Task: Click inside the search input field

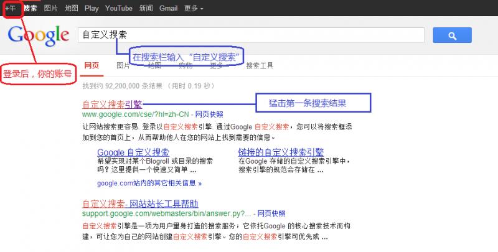Action: 249,35
